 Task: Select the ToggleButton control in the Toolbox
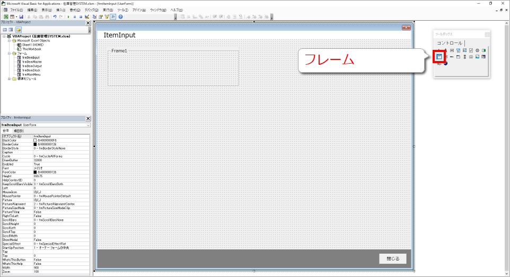click(x=483, y=50)
